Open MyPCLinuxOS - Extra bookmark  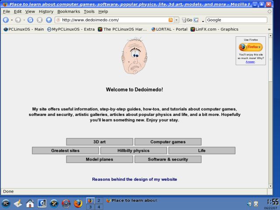click(x=71, y=29)
